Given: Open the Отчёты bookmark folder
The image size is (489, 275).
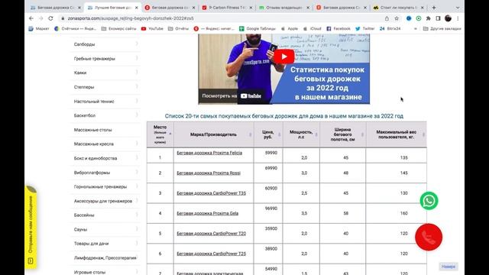Looking at the screenshot, I should [178, 29].
